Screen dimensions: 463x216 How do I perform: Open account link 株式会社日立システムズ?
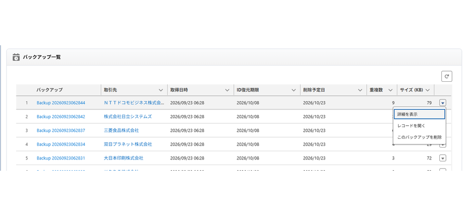pyautogui.click(x=128, y=117)
